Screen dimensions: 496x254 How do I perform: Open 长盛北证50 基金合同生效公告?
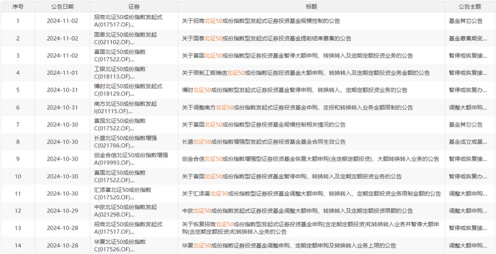click(x=264, y=142)
